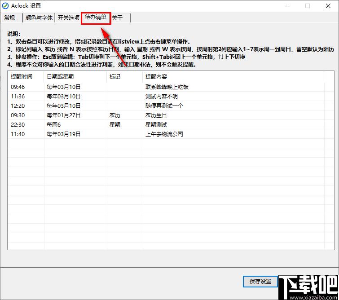
Task: Click the Aclock title bar icon
Action: pos(5,6)
